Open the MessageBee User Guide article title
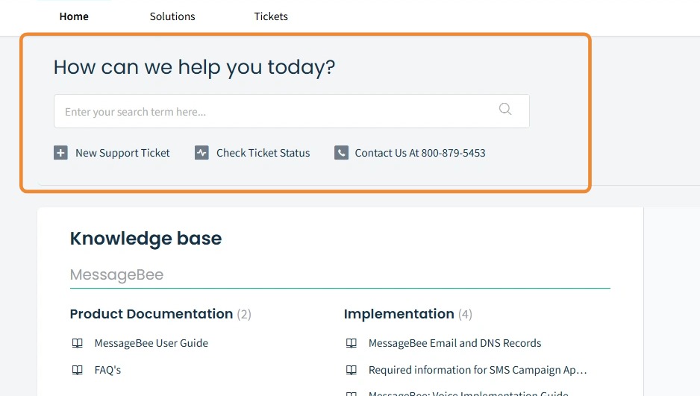This screenshot has width=700, height=396. [151, 343]
